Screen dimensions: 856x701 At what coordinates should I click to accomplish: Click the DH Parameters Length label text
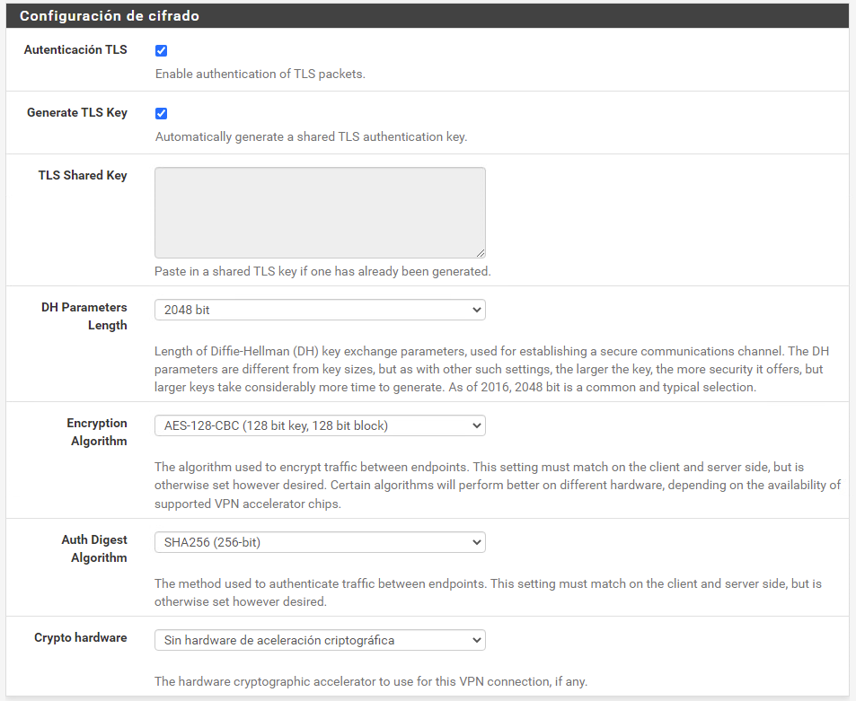coord(84,316)
